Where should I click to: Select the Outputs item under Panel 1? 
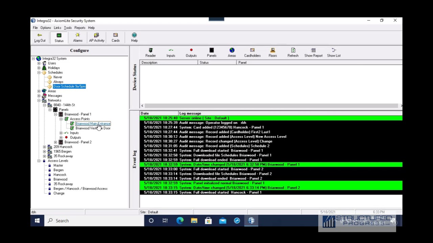[x=75, y=138]
